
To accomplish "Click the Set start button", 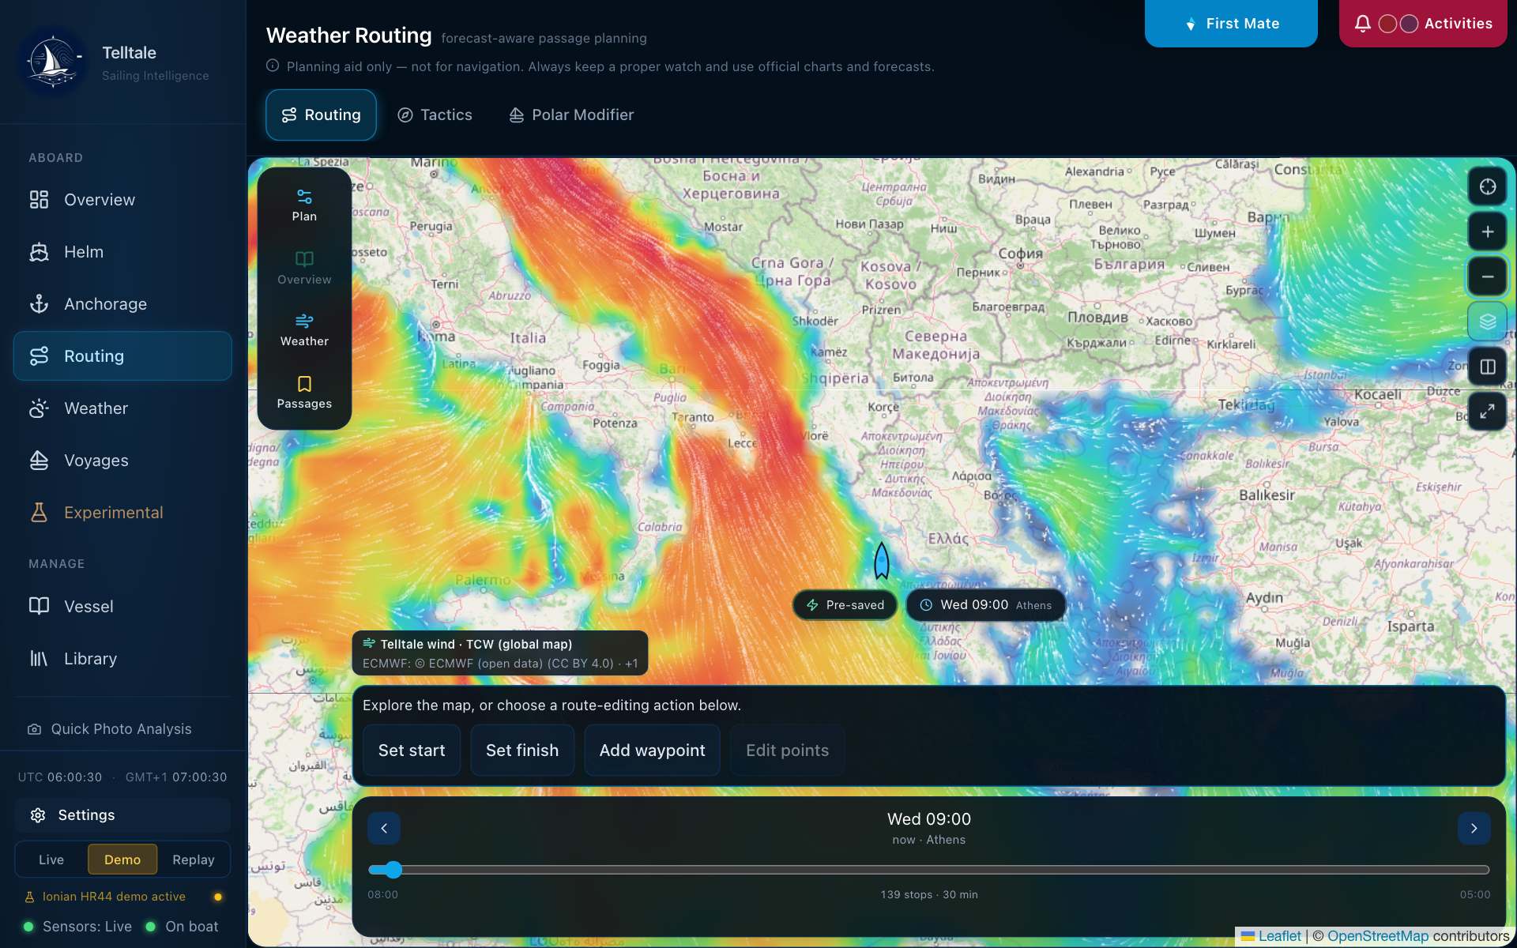I will click(412, 750).
